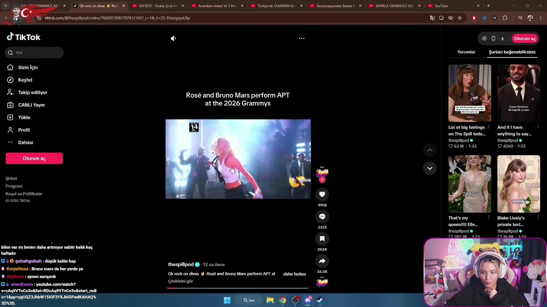Viewport: 547px width, 307px height.
Task: Share the video using the arrow icon
Action: (322, 261)
